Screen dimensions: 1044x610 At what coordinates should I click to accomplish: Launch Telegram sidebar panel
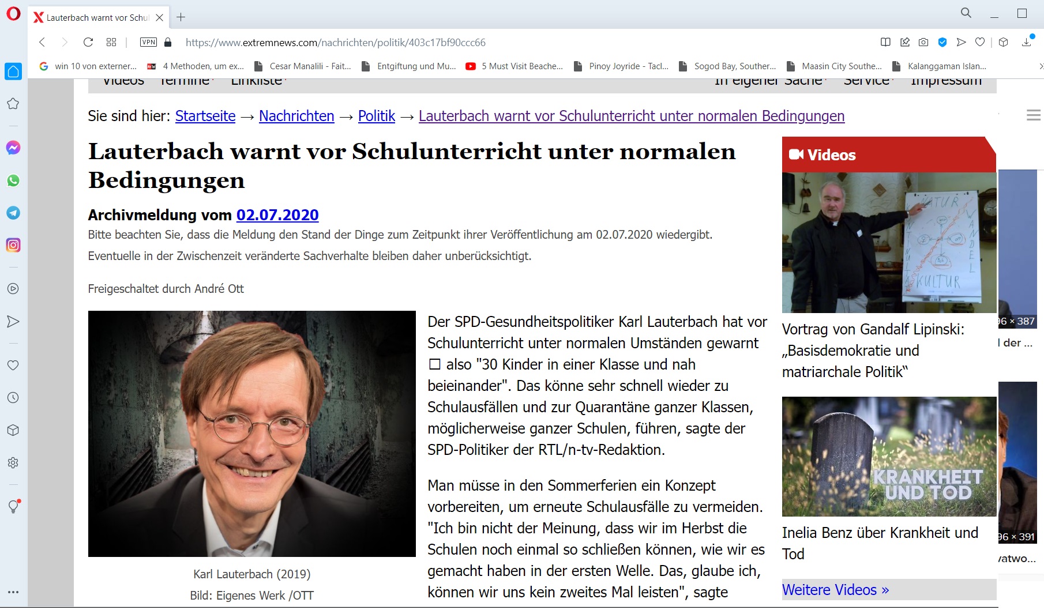13,213
